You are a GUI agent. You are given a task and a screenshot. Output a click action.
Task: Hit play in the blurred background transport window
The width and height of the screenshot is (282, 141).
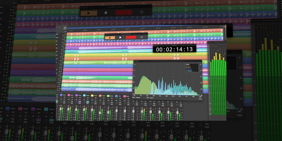[x=89, y=13]
